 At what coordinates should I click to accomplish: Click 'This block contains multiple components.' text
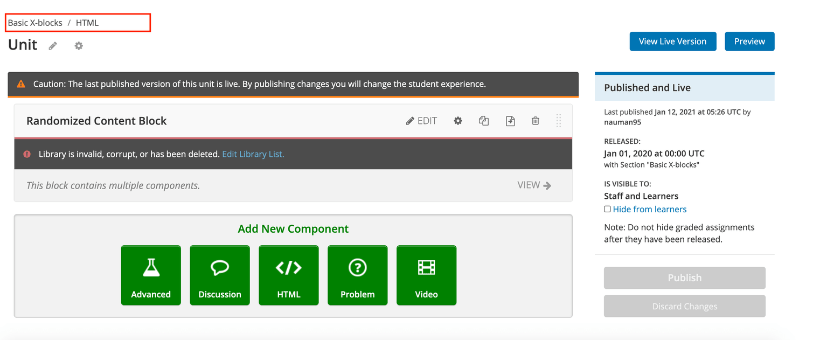pos(113,185)
